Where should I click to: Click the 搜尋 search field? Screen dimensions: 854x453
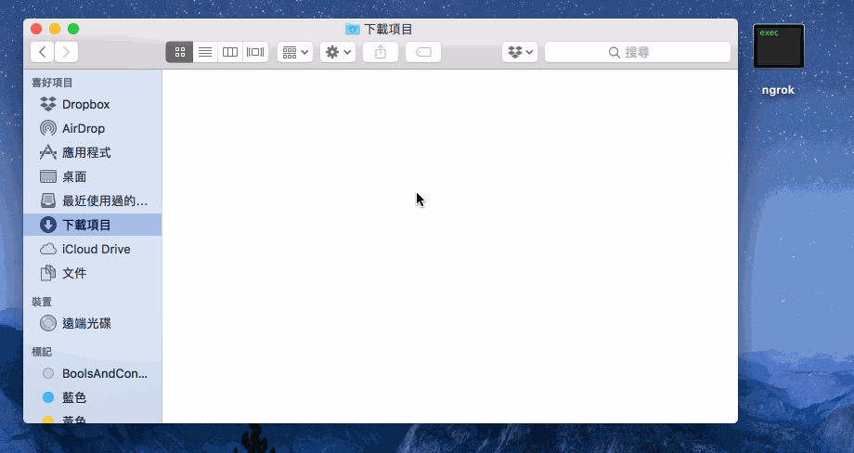click(637, 52)
